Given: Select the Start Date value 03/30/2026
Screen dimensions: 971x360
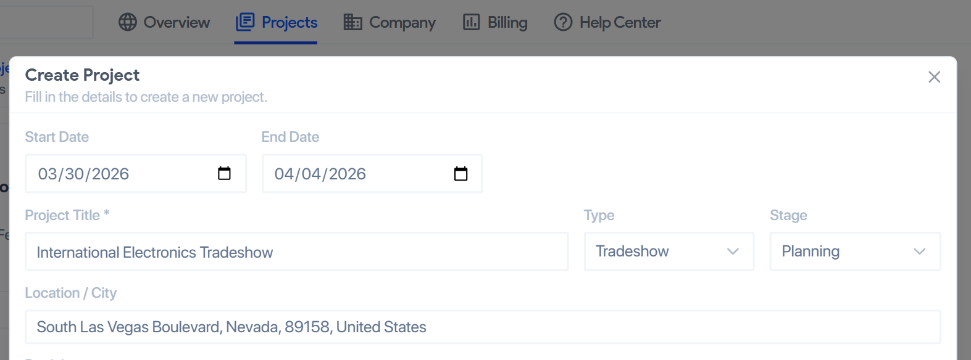Looking at the screenshot, I should (83, 173).
